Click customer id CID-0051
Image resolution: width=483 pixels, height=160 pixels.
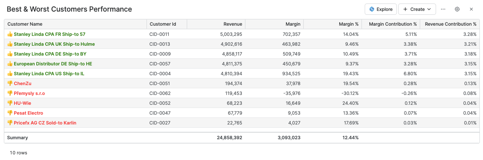click(160, 83)
